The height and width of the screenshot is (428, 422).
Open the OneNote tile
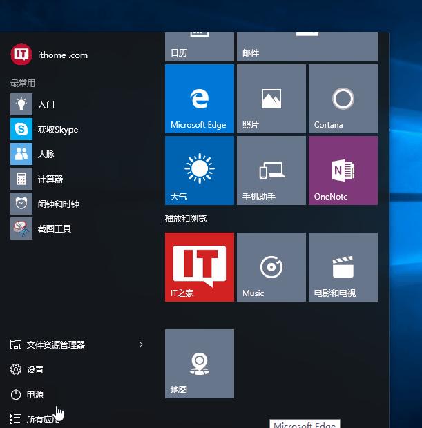[343, 171]
